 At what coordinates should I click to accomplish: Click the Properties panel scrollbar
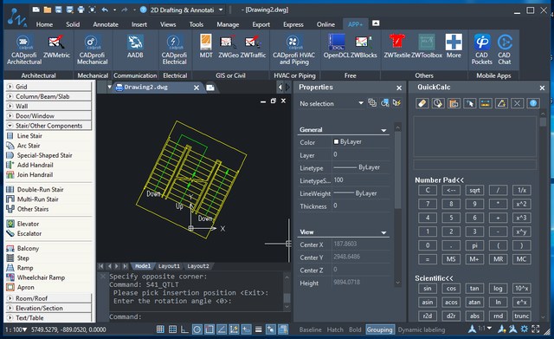click(x=398, y=170)
